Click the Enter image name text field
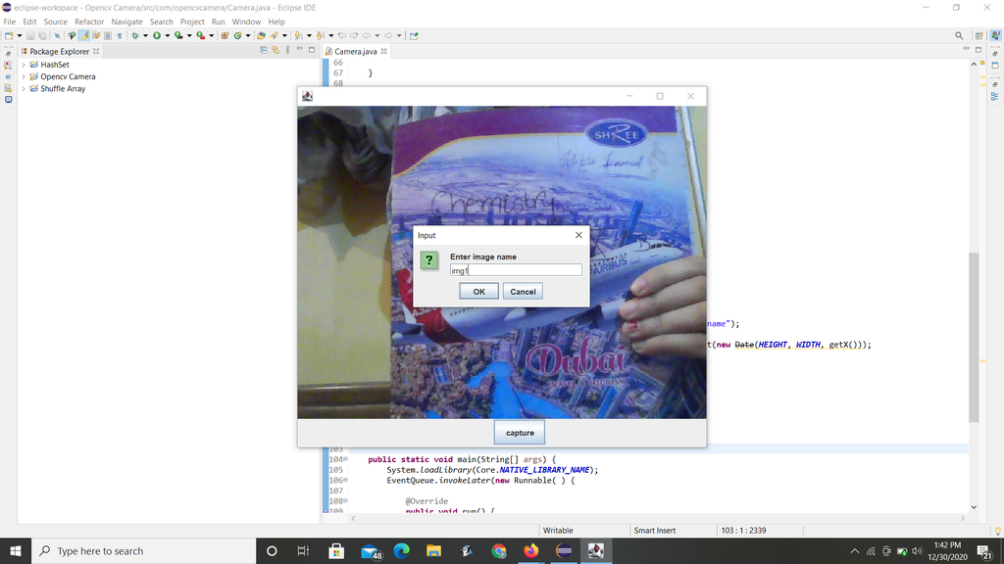Screen dimensions: 1004x564 coord(516,270)
